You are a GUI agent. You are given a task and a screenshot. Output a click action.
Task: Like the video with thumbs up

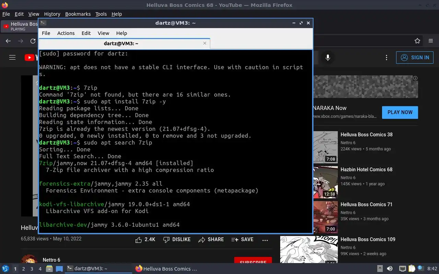[145, 240]
